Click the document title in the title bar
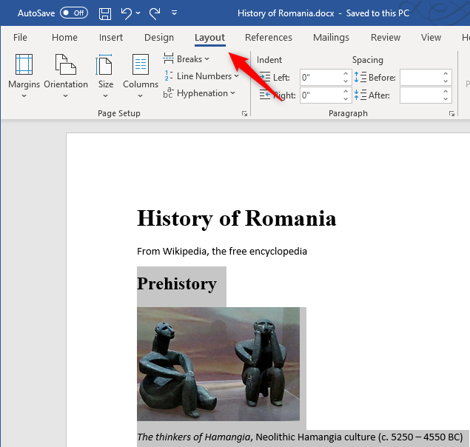 (x=286, y=13)
